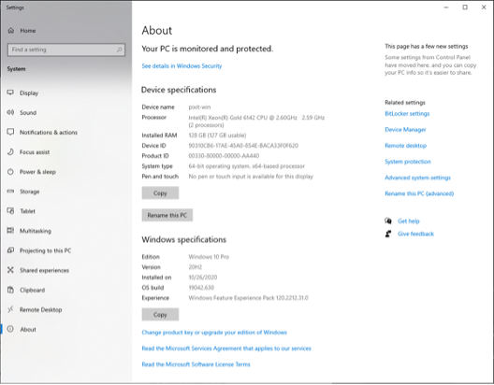This screenshot has height=385, width=494.
Task: Click the Clipboard icon
Action: click(x=10, y=290)
